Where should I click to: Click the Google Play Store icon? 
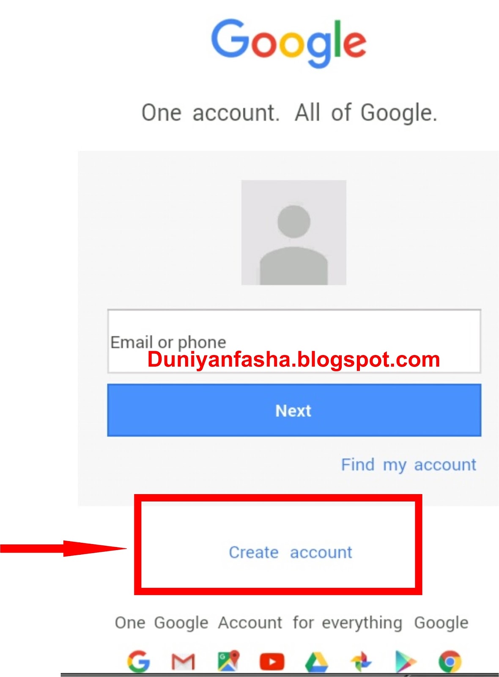coord(405,661)
